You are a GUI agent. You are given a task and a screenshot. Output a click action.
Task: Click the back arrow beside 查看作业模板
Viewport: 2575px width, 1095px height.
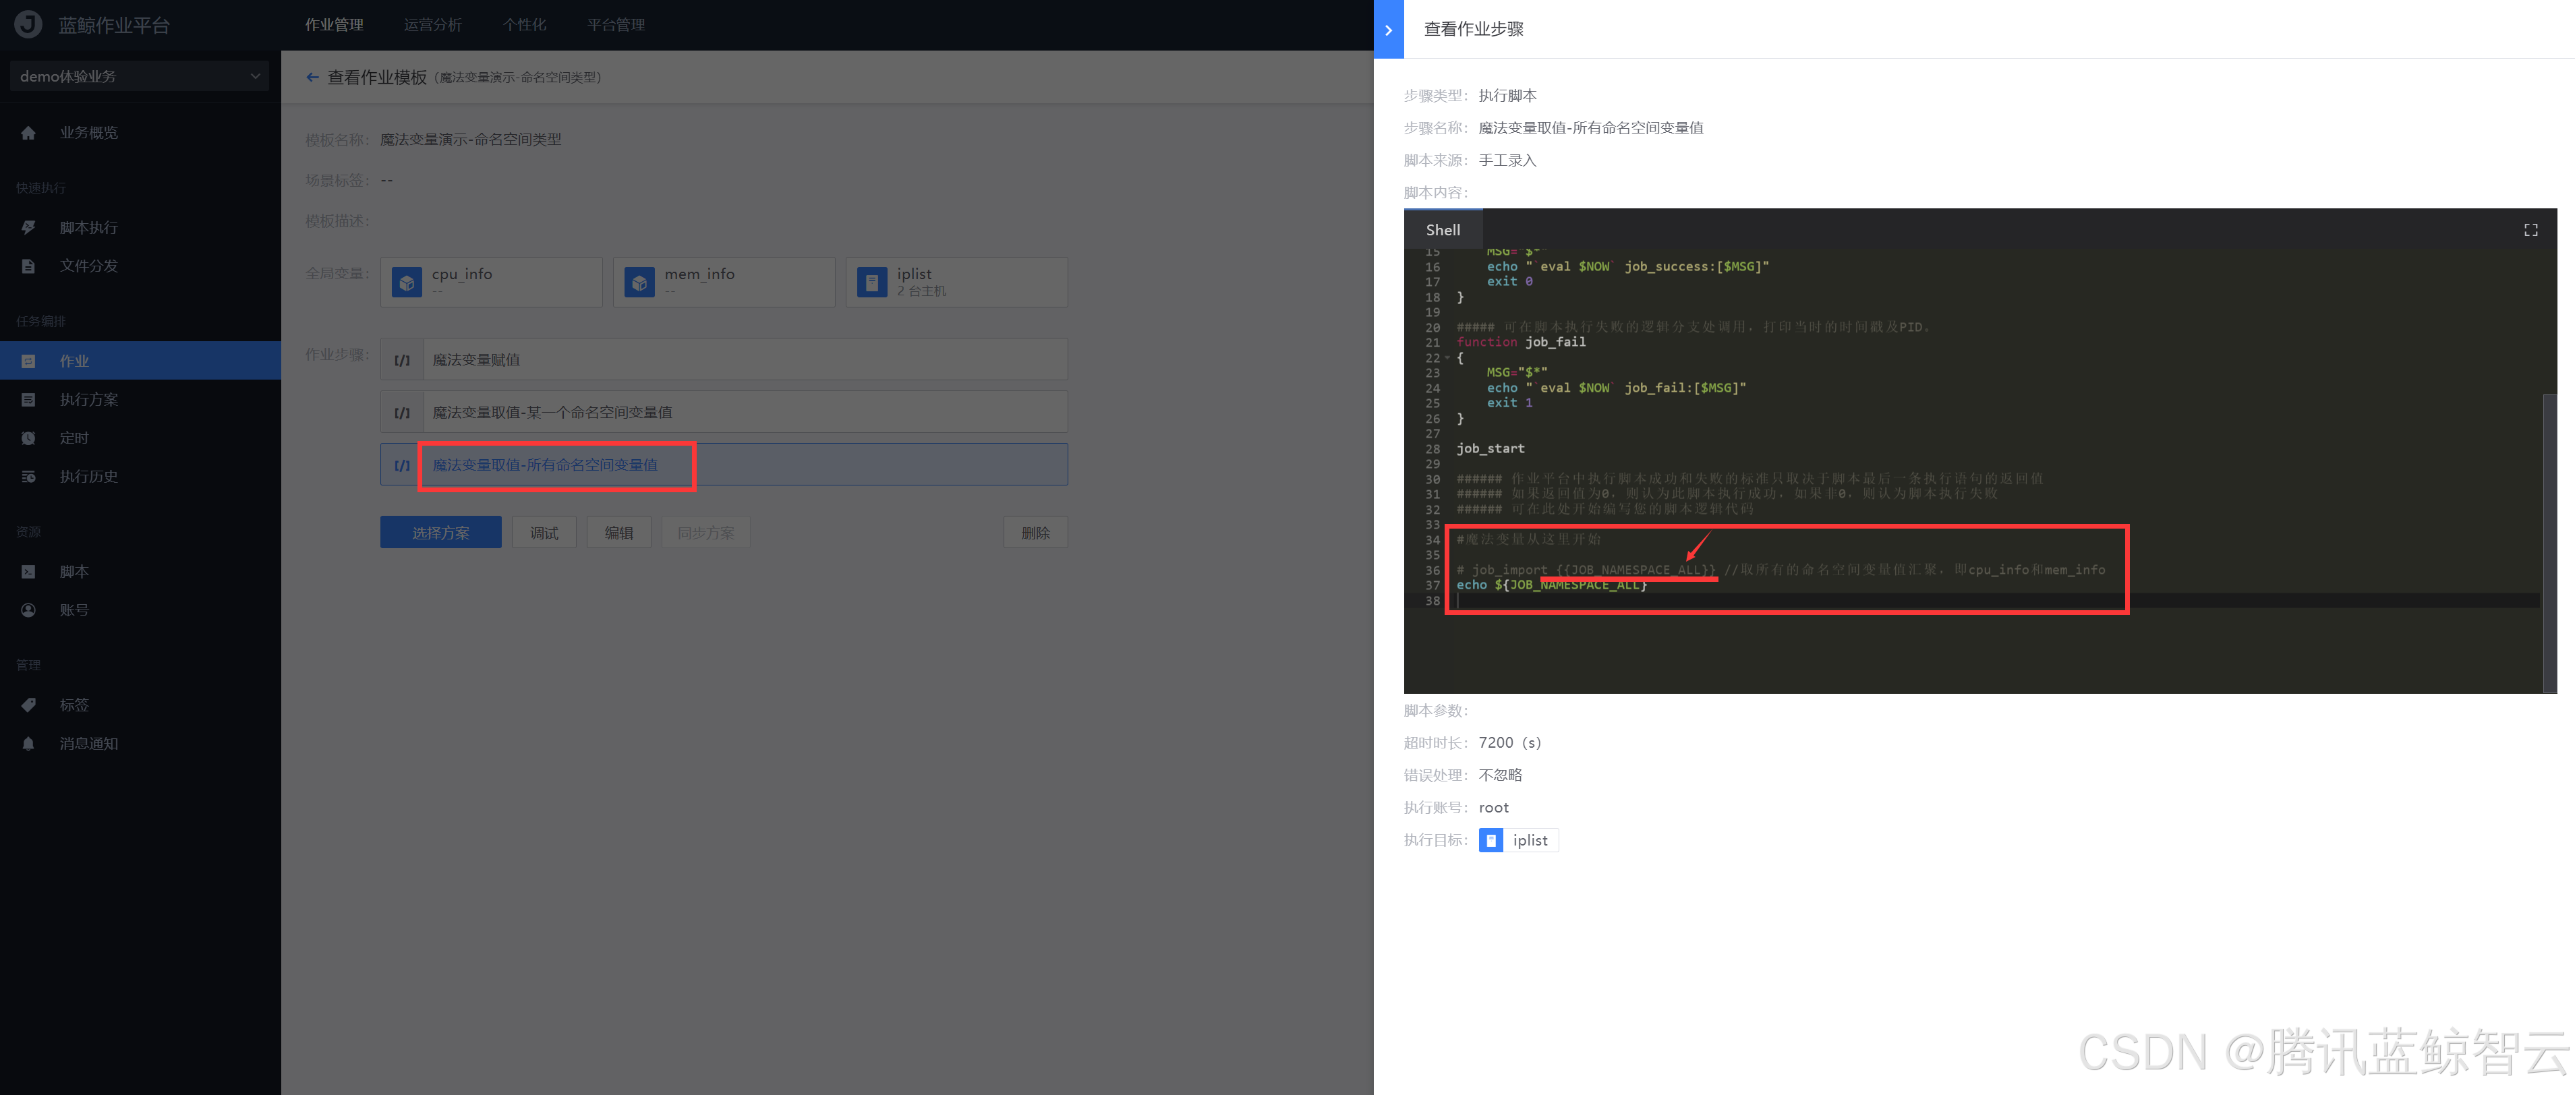312,77
